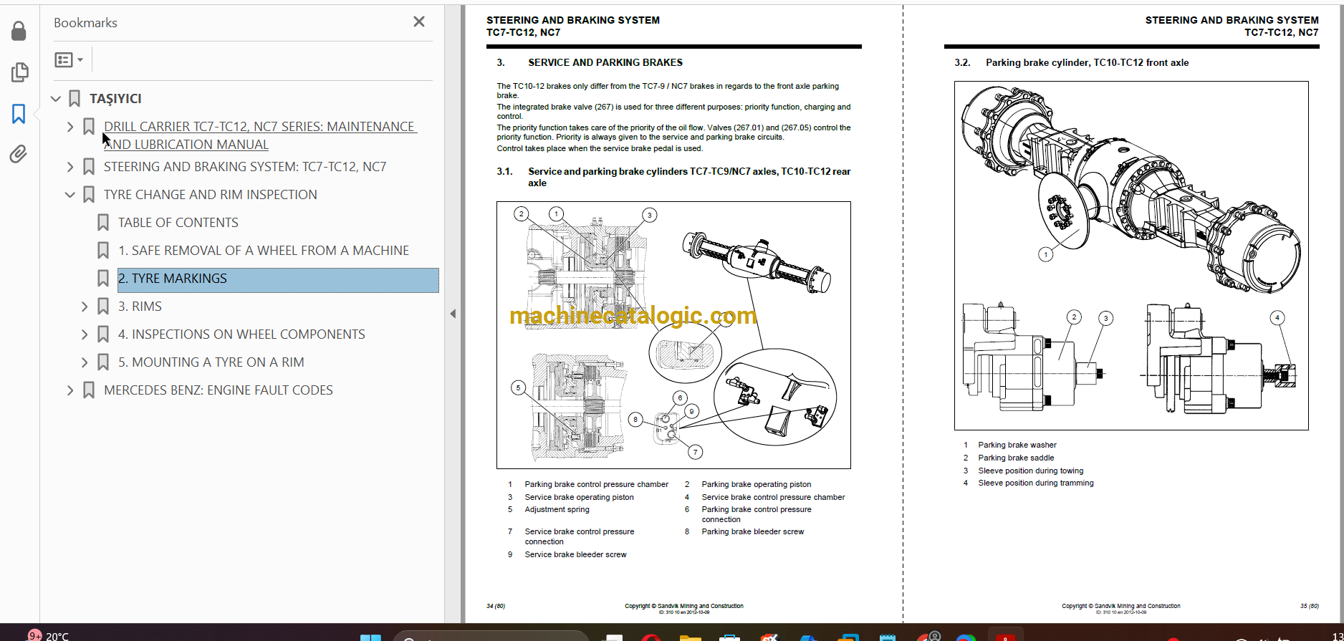Open 1. SAFE REMOVAL OF A WHEEL bookmark
This screenshot has width=1344, height=641.
tap(264, 251)
